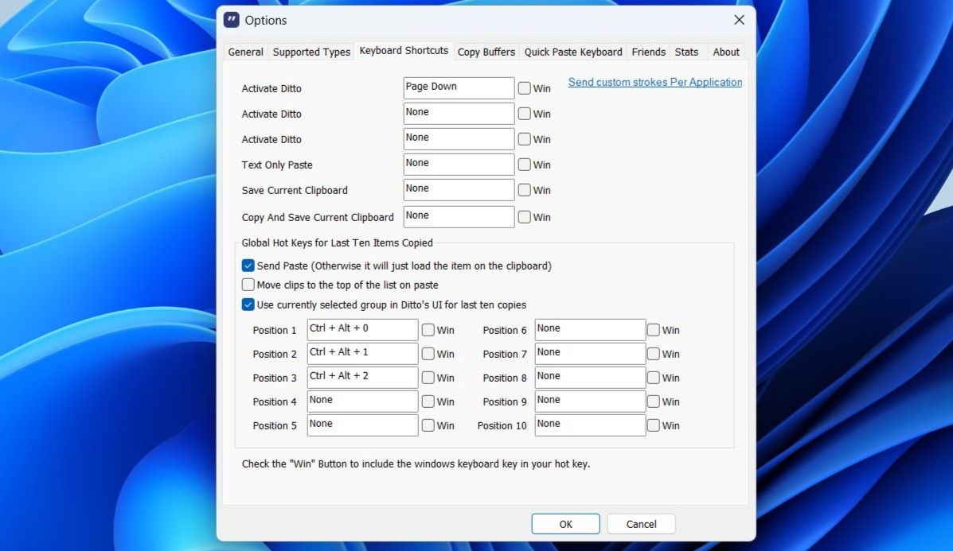
Task: Click the Cancel button
Action: (641, 524)
